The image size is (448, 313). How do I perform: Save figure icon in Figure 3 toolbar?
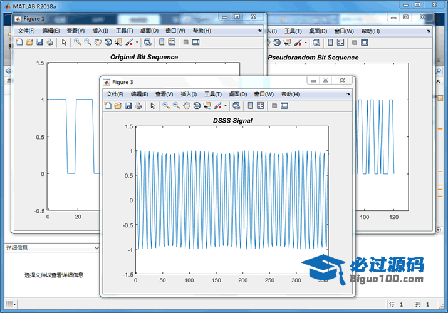click(128, 106)
